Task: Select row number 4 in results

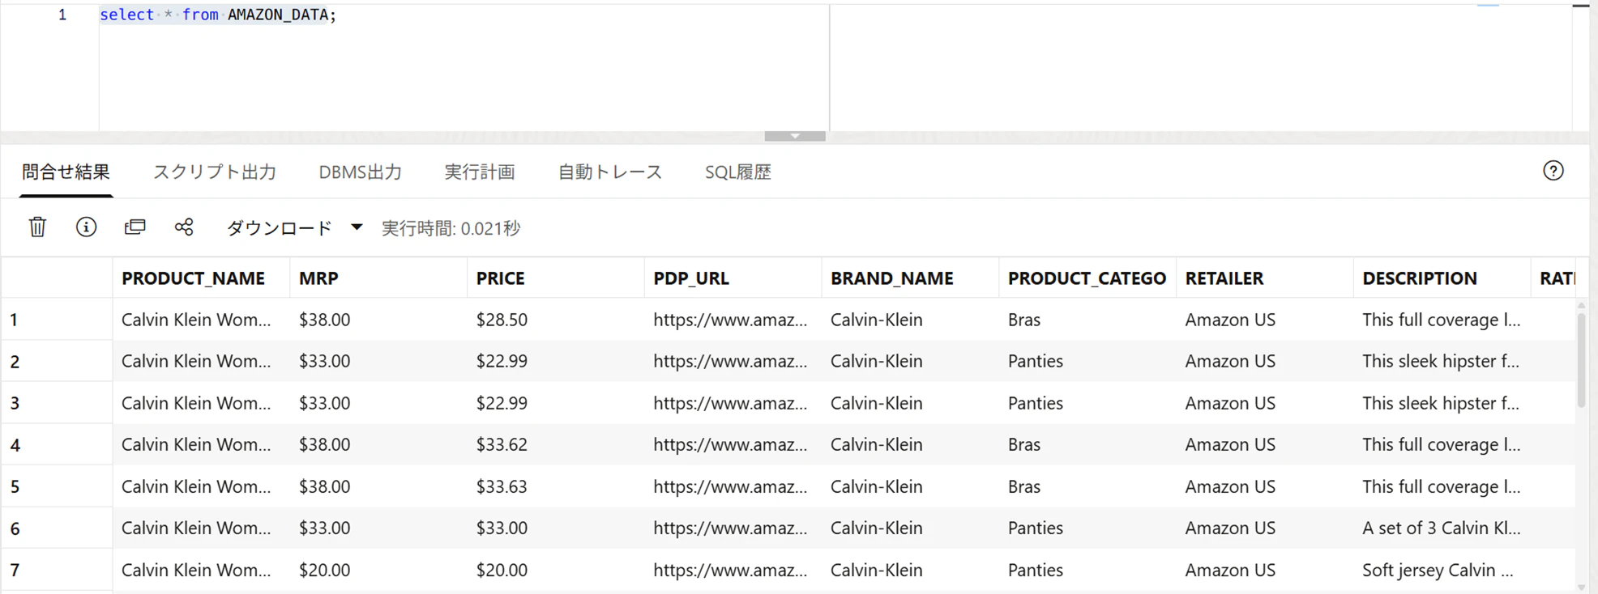Action: (57, 444)
